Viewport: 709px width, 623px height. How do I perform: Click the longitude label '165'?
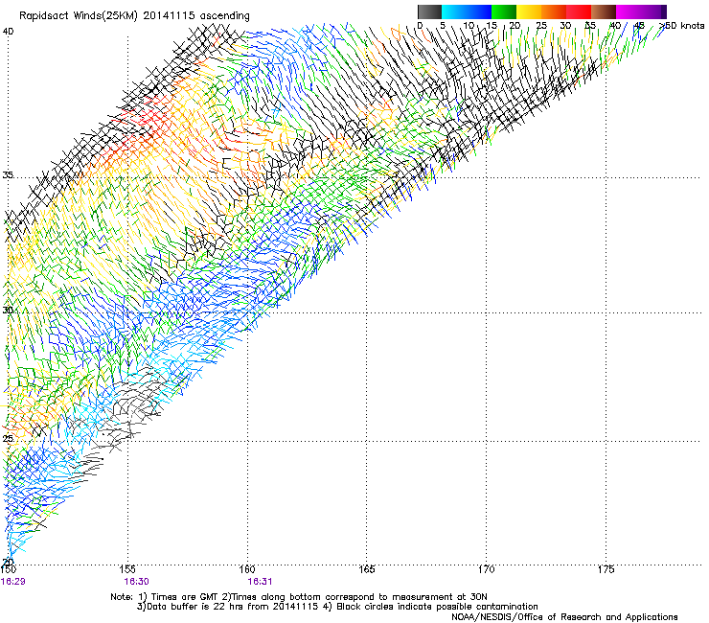(x=366, y=569)
